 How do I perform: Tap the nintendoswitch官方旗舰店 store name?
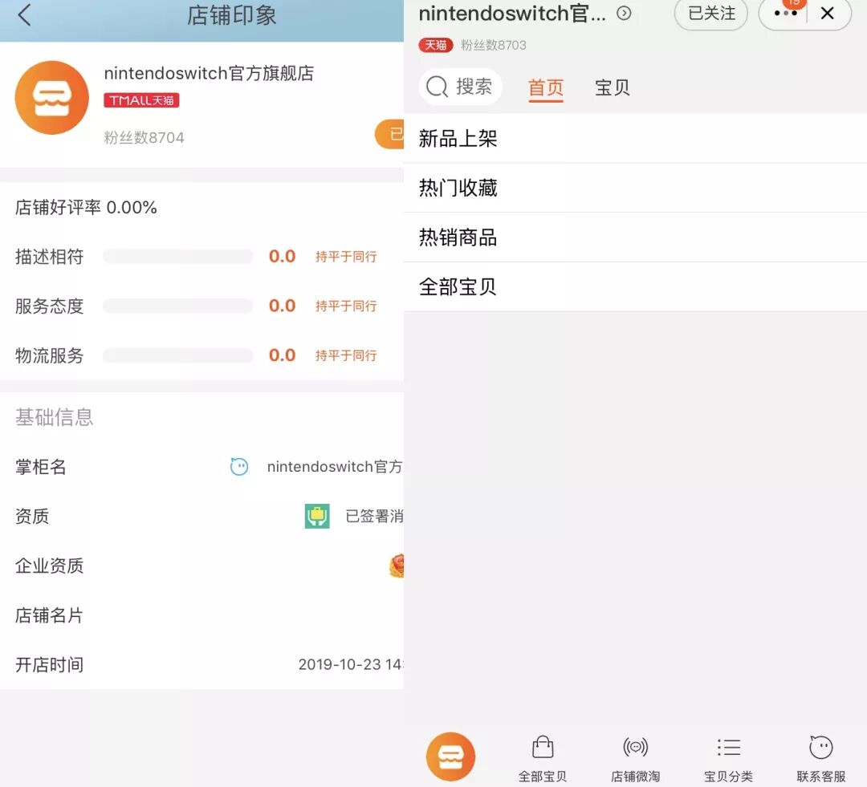tap(209, 73)
